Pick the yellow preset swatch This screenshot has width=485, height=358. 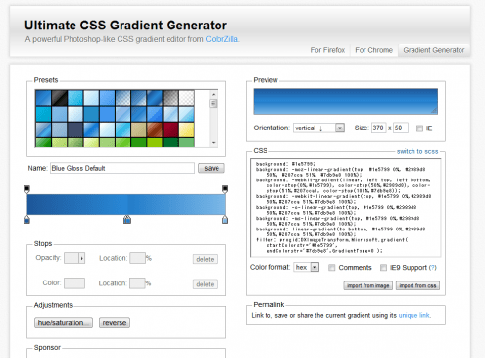point(186,129)
